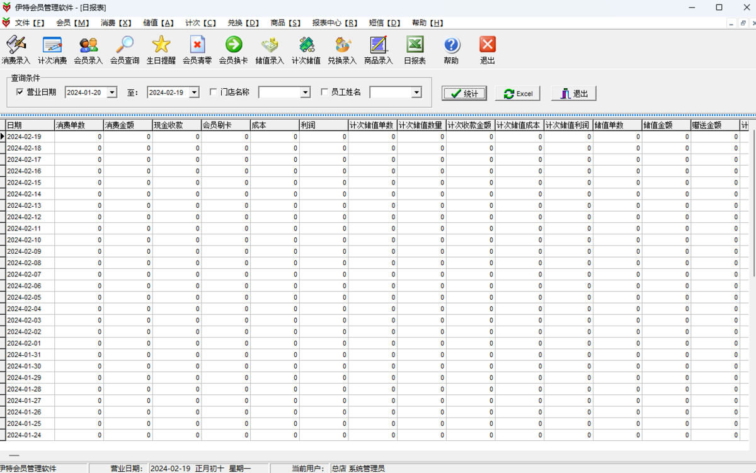
Task: Click the heart logo beside the 文件 menu
Action: click(6, 23)
